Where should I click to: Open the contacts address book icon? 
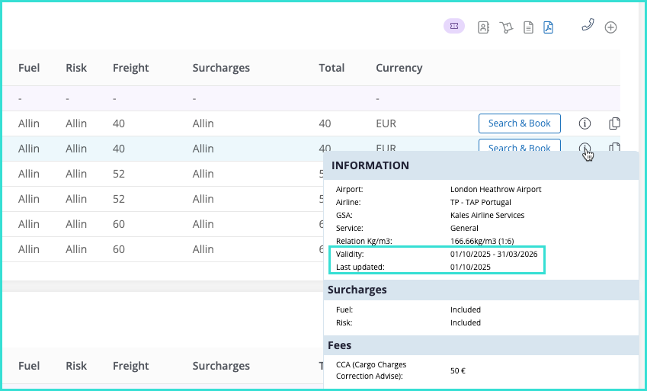click(483, 27)
